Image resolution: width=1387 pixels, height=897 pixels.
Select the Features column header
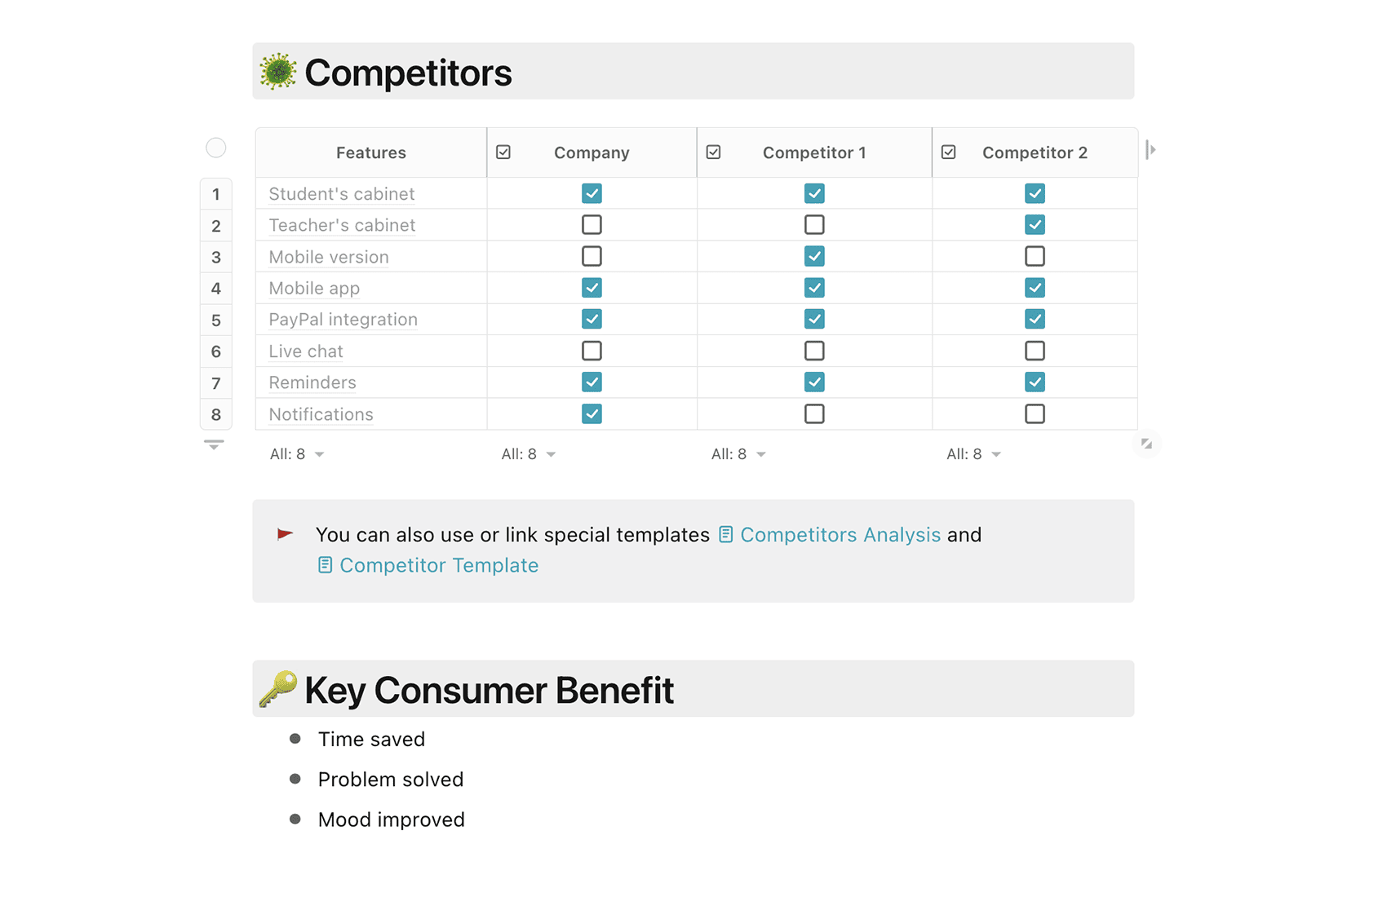(x=371, y=152)
